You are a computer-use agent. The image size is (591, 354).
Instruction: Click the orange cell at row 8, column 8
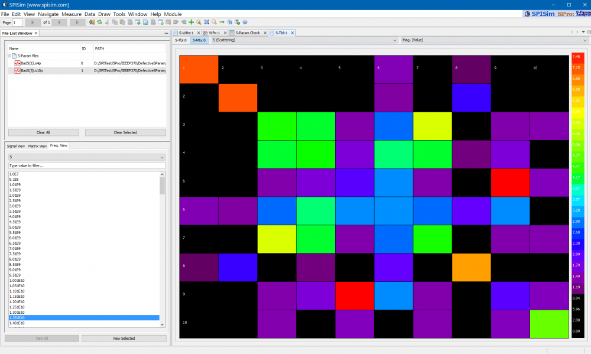click(472, 267)
